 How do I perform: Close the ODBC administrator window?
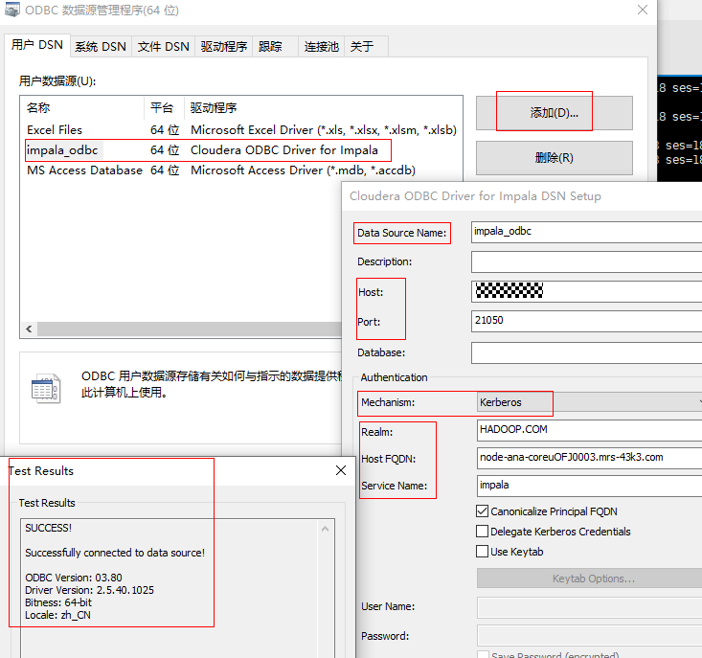[x=643, y=10]
